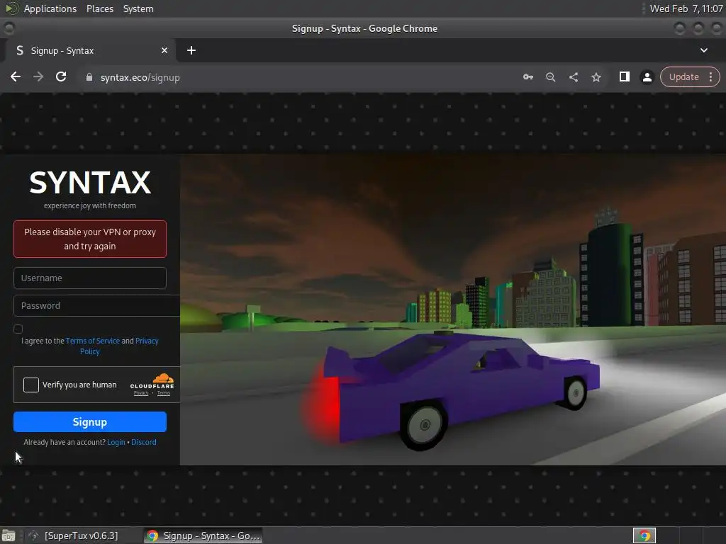
Task: Click the Update button in Chrome toolbar
Action: pyautogui.click(x=684, y=76)
